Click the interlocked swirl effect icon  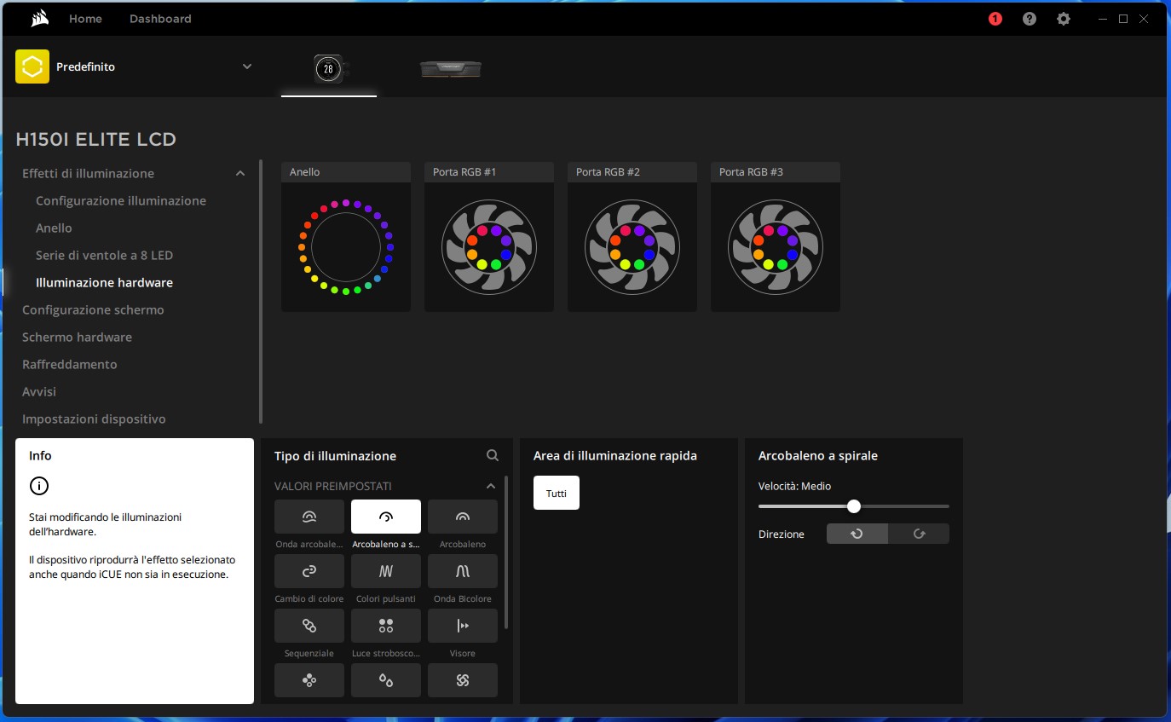(x=463, y=680)
